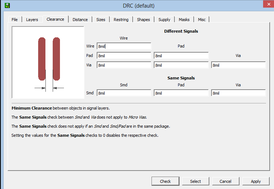Edit the Same Signals Smd-to-Smd field
The image size is (274, 189).
124,93
